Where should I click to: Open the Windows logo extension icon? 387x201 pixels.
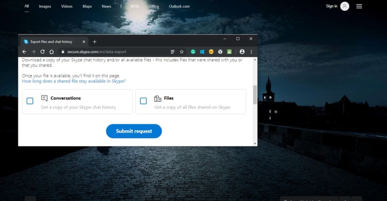point(202,52)
